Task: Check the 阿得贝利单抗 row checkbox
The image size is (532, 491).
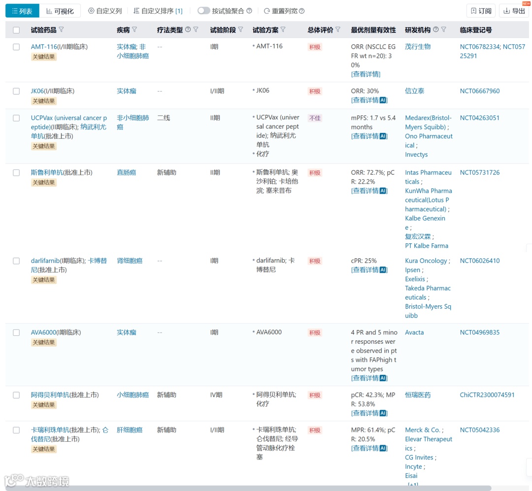Action: click(16, 395)
